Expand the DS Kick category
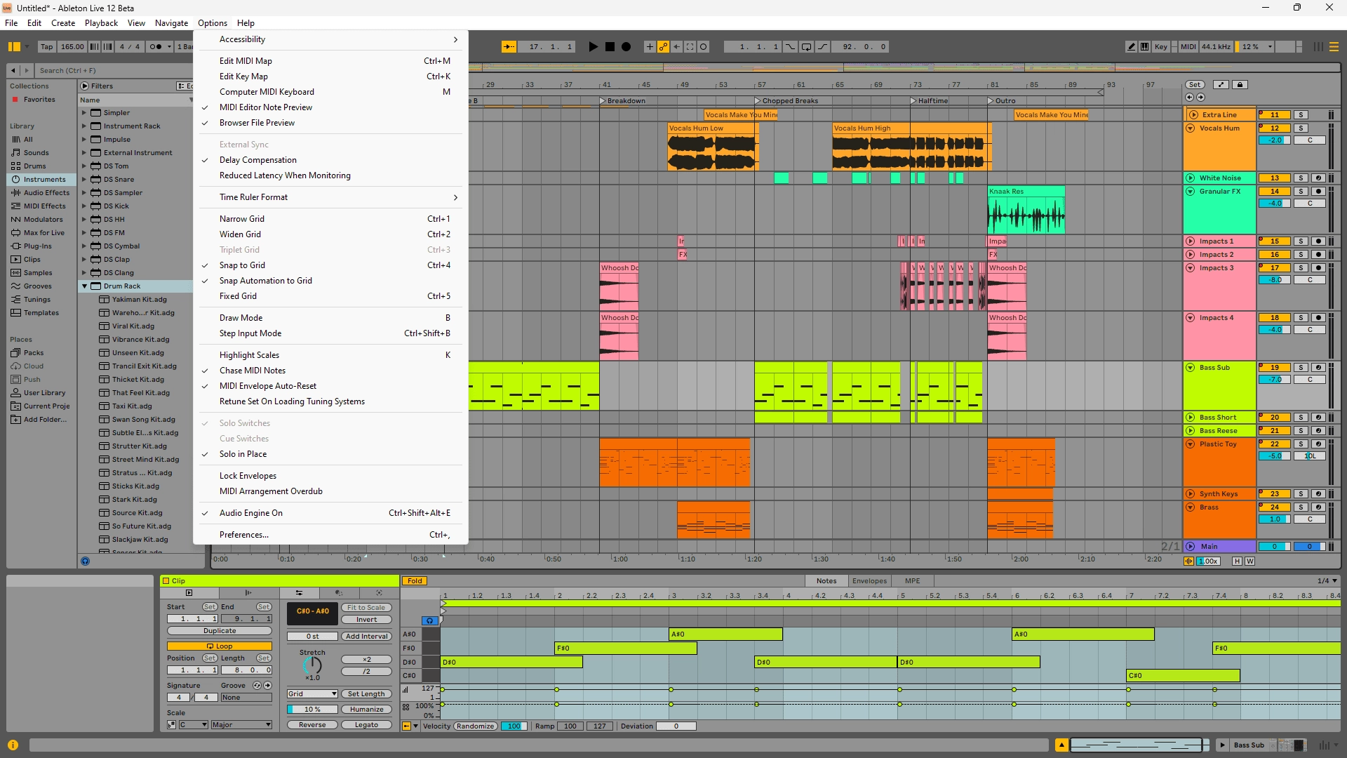Screen dimensions: 1347x758 coord(84,206)
